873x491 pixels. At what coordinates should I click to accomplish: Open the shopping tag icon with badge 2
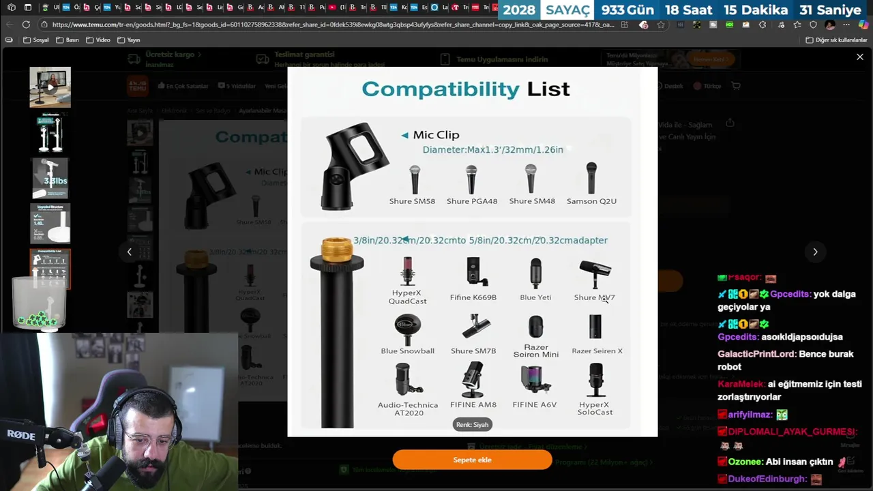(643, 25)
